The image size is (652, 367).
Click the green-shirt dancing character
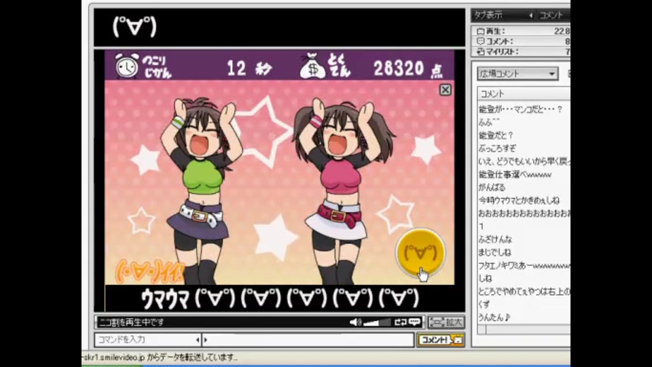(x=200, y=192)
